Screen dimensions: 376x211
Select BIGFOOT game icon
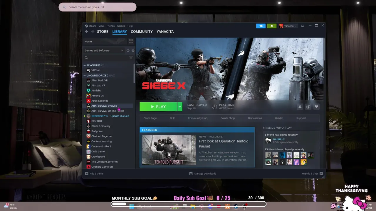tap(88, 121)
